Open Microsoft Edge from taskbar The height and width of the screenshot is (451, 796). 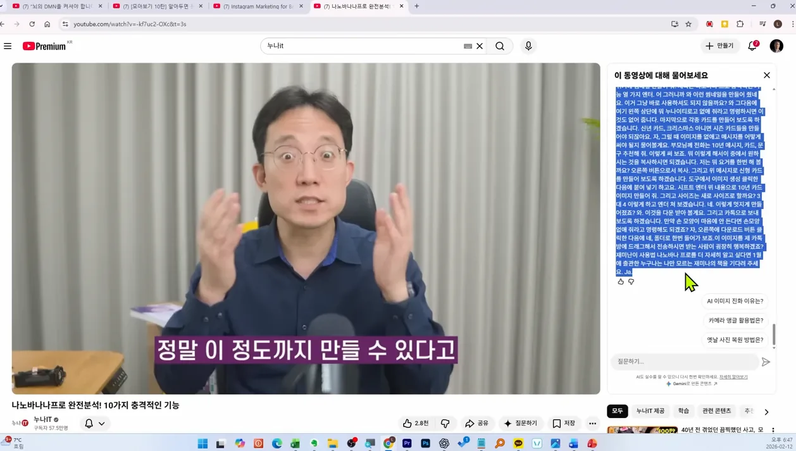click(x=277, y=443)
